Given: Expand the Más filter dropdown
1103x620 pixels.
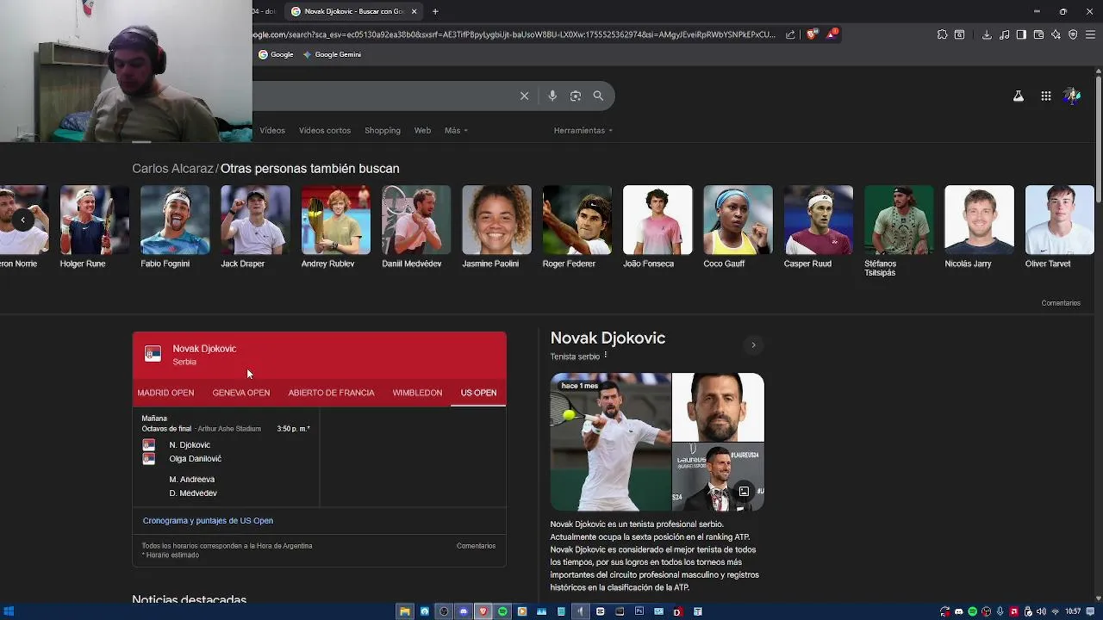Looking at the screenshot, I should click(x=456, y=130).
